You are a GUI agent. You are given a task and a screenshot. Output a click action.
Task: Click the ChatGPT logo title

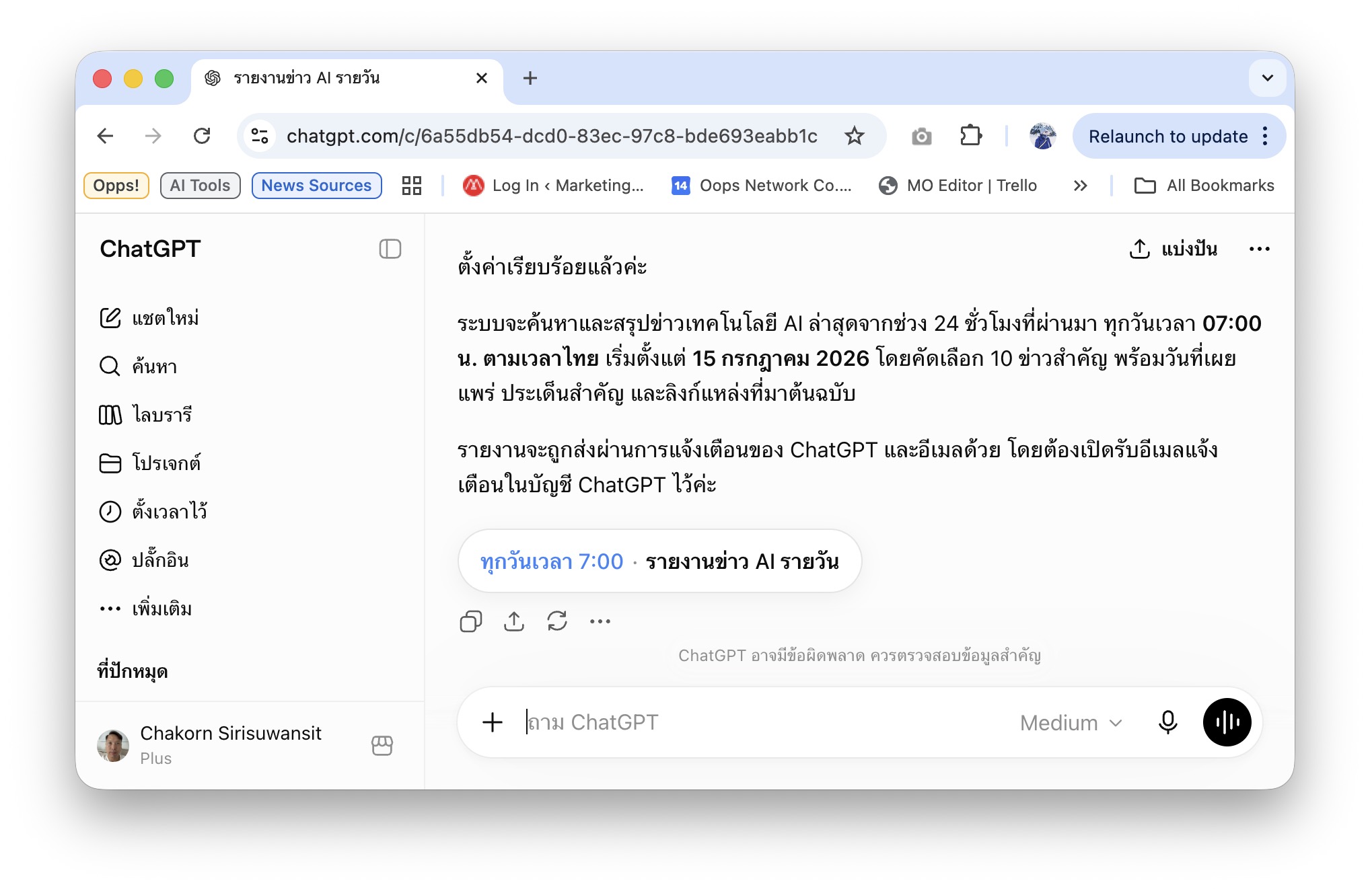[x=150, y=249]
